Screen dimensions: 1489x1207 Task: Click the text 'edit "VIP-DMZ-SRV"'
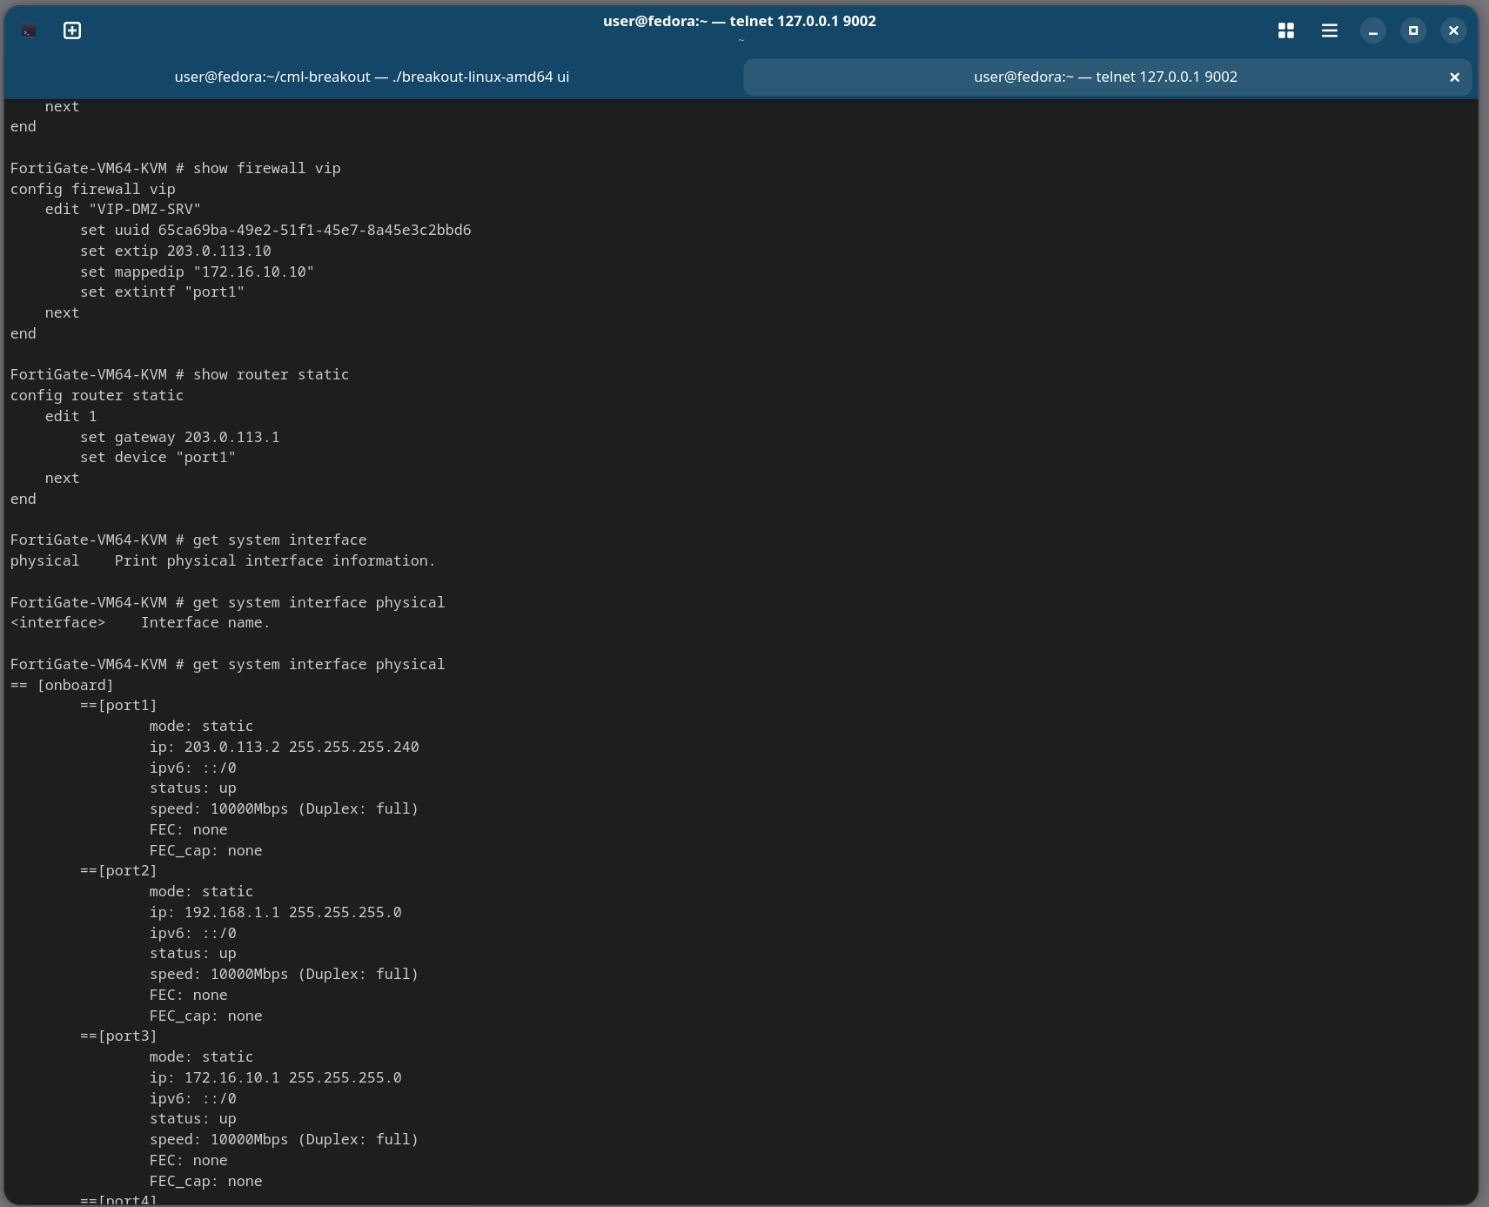(123, 209)
